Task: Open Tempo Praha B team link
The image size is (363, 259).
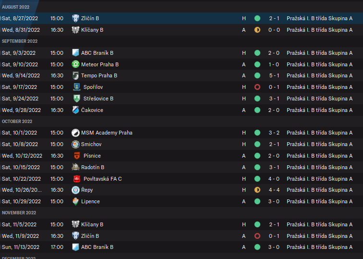Action: coord(99,75)
